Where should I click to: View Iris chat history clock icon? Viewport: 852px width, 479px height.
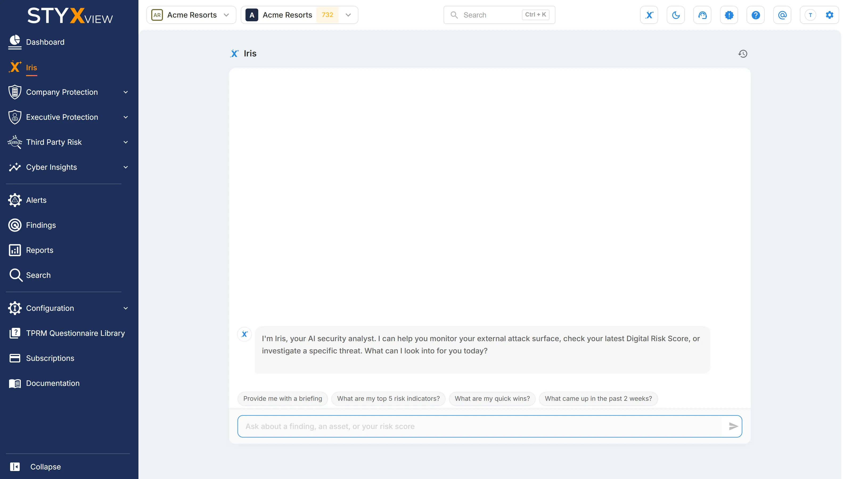click(743, 53)
